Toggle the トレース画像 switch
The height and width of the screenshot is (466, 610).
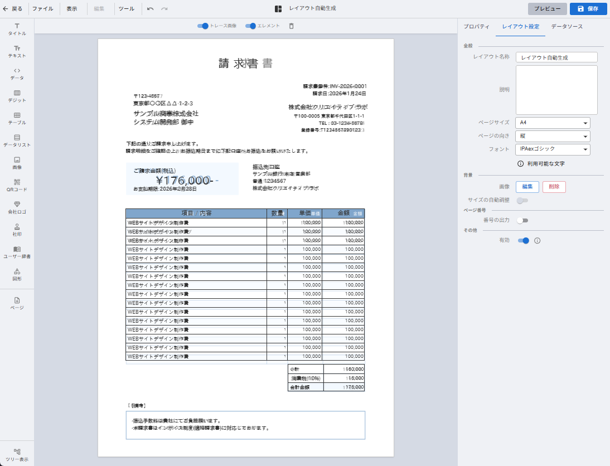tap(203, 26)
